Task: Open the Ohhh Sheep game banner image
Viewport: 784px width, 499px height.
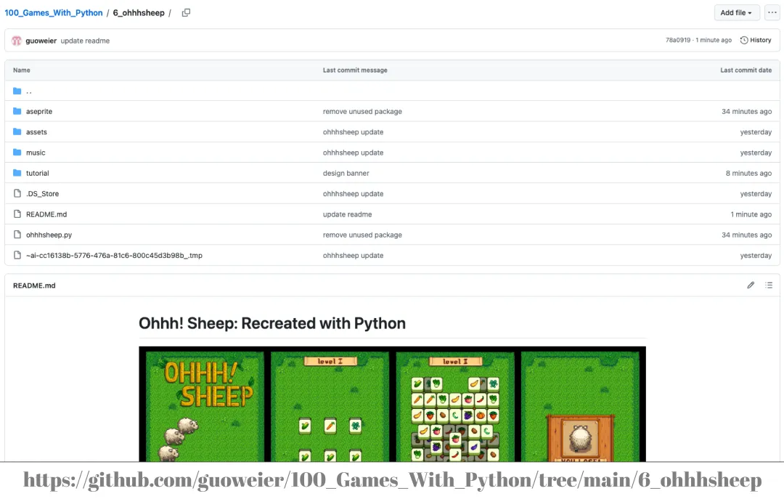Action: (393, 404)
